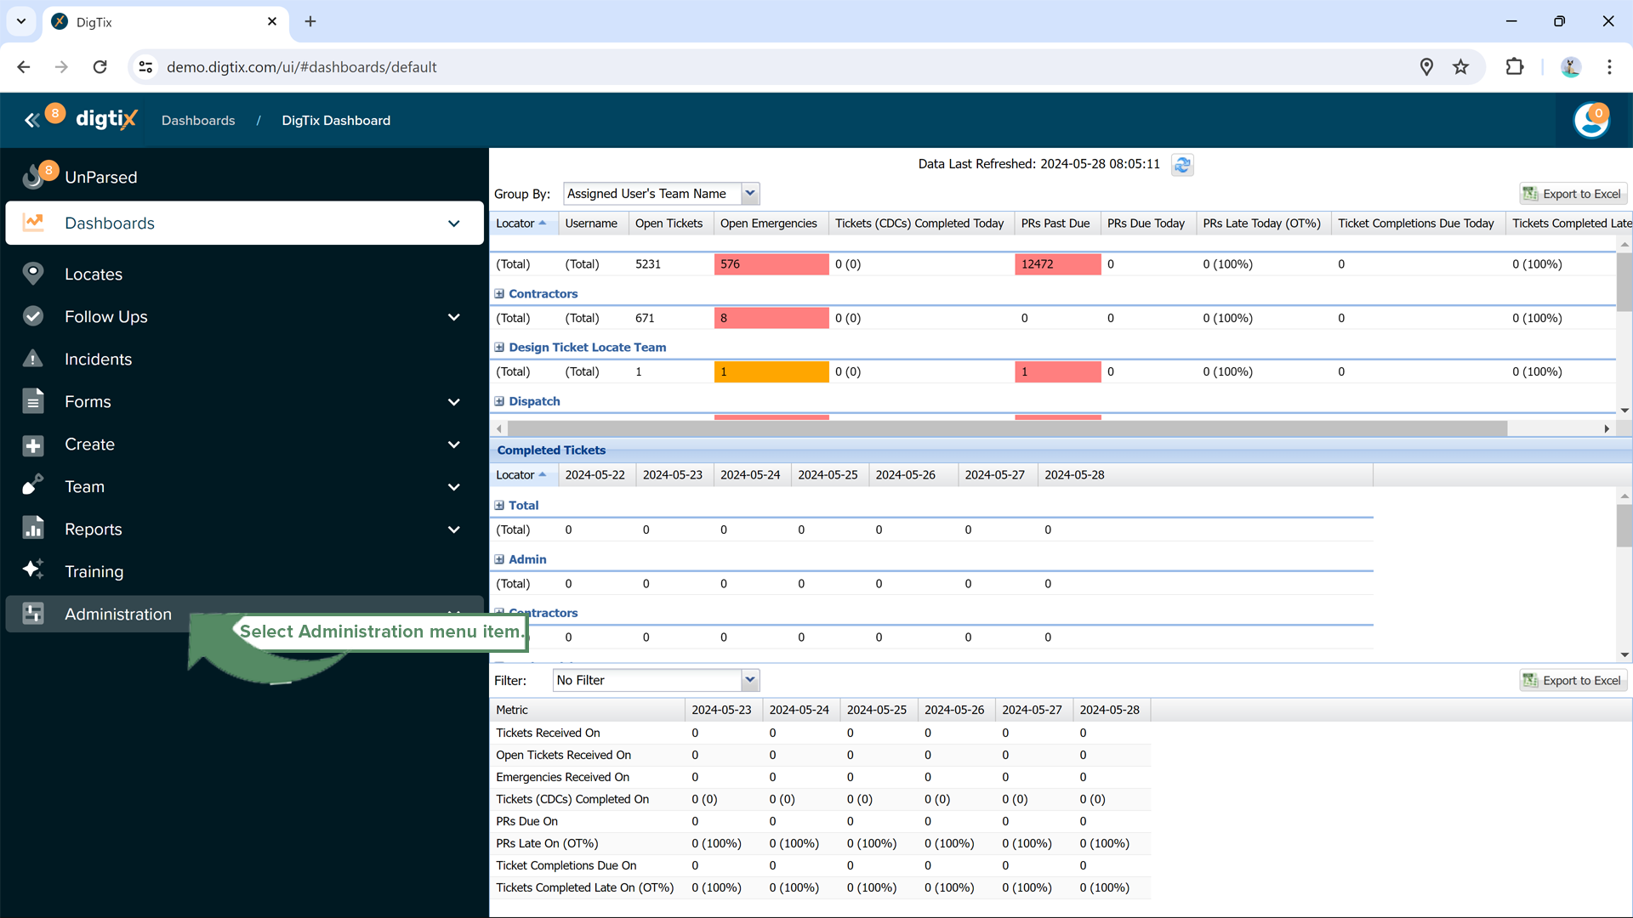Screen dimensions: 1633x918
Task: Collapse sidebar using double-chevron icon
Action: tap(31, 120)
